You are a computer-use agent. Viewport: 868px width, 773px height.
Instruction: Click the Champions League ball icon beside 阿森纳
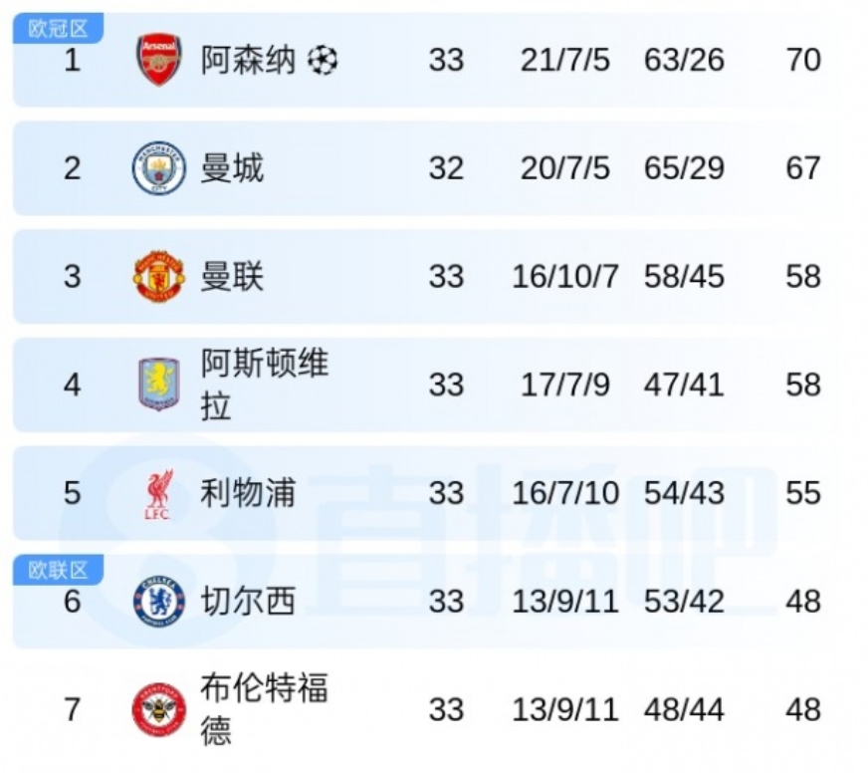coord(323,61)
